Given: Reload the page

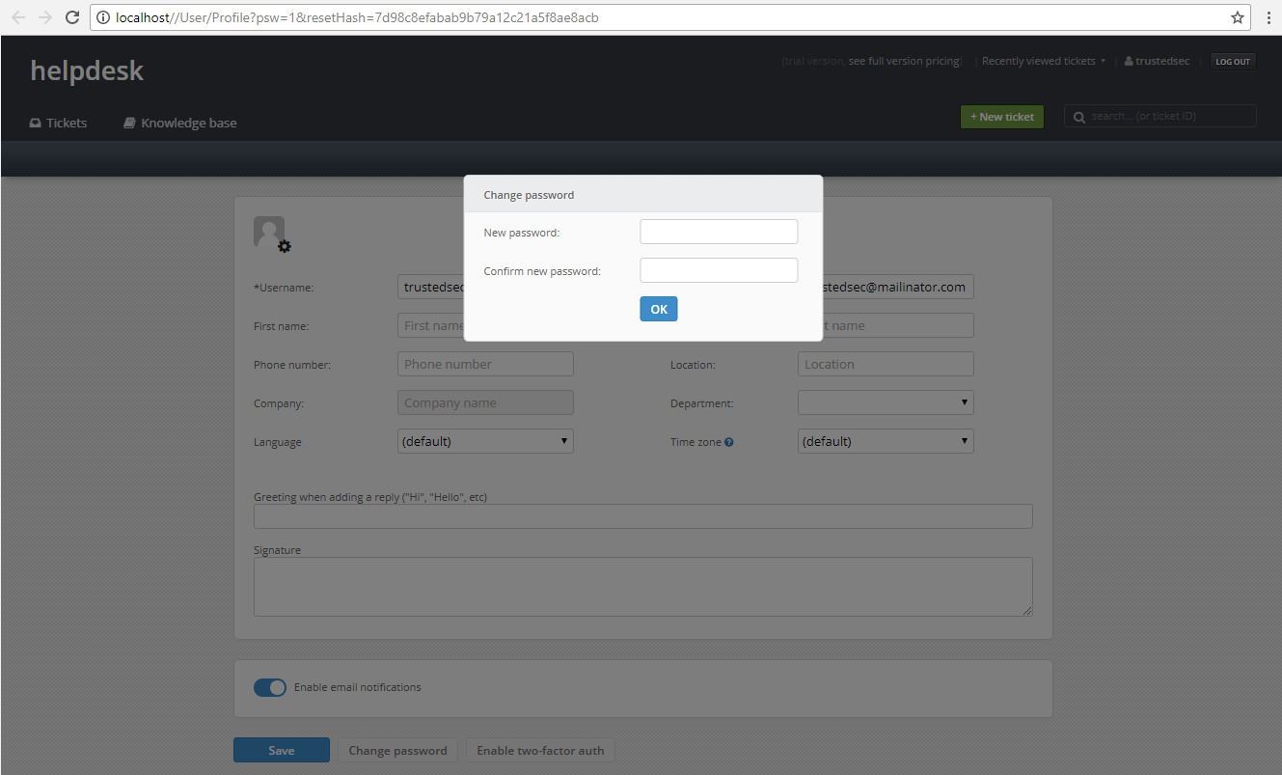Looking at the screenshot, I should pyautogui.click(x=71, y=16).
